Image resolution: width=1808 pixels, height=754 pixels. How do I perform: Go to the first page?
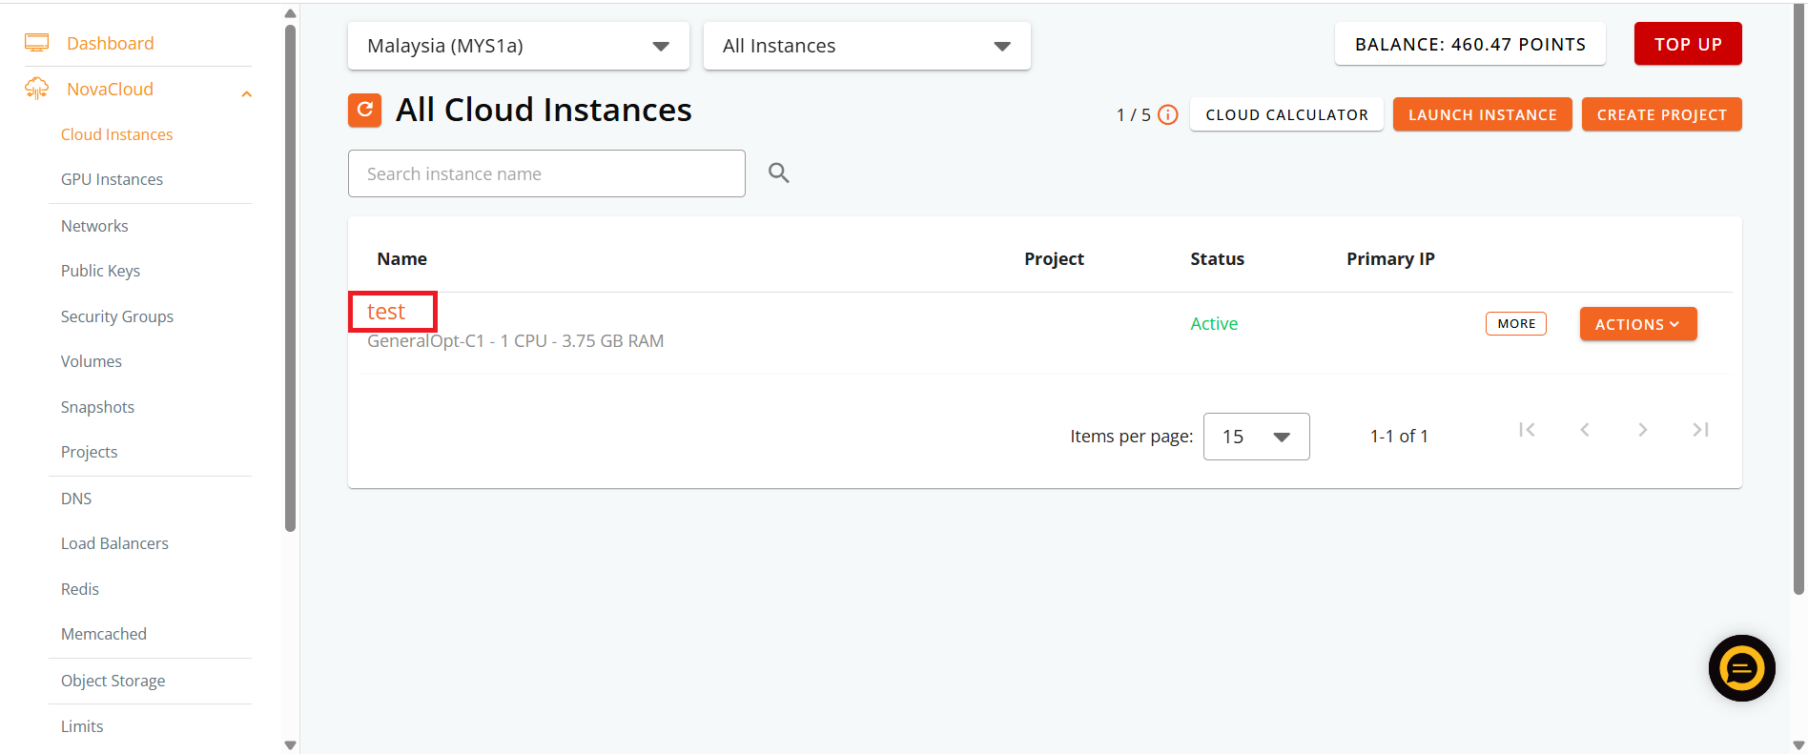(x=1527, y=430)
